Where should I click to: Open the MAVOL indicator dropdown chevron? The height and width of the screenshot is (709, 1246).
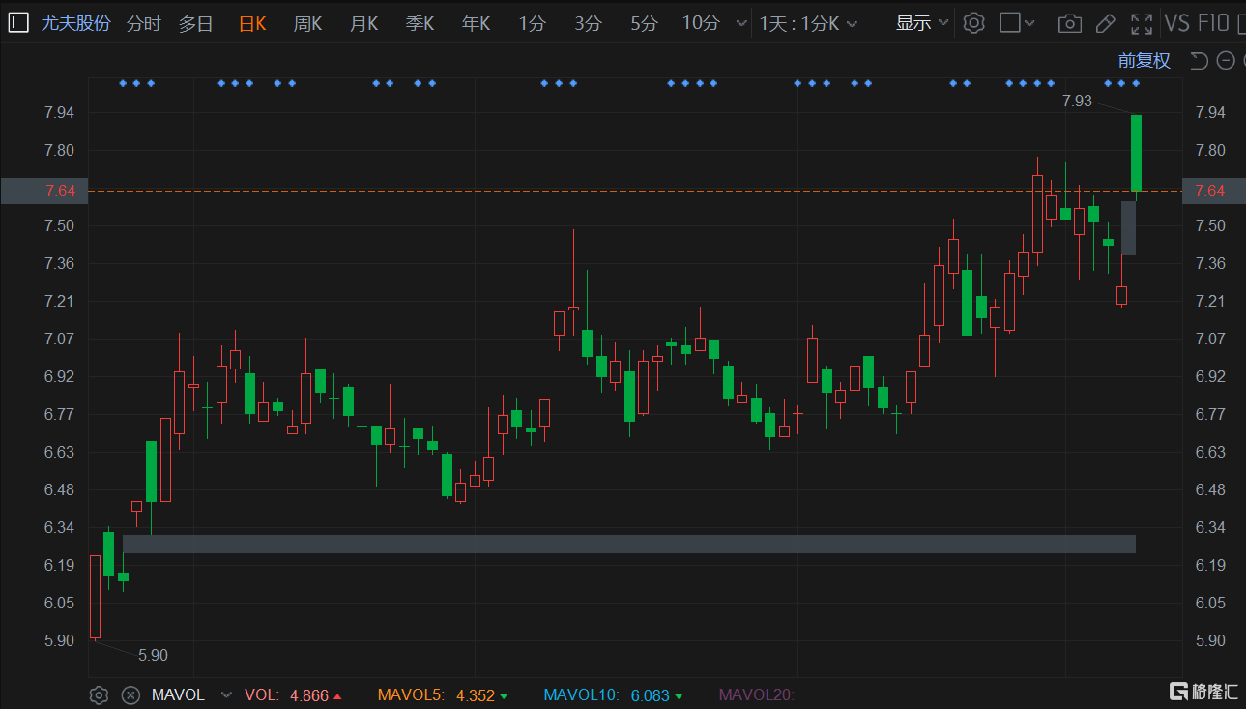(x=226, y=694)
